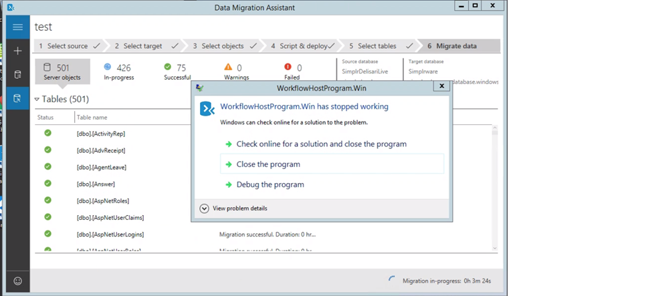Click the Table name column header
648x296 pixels.
tap(92, 117)
